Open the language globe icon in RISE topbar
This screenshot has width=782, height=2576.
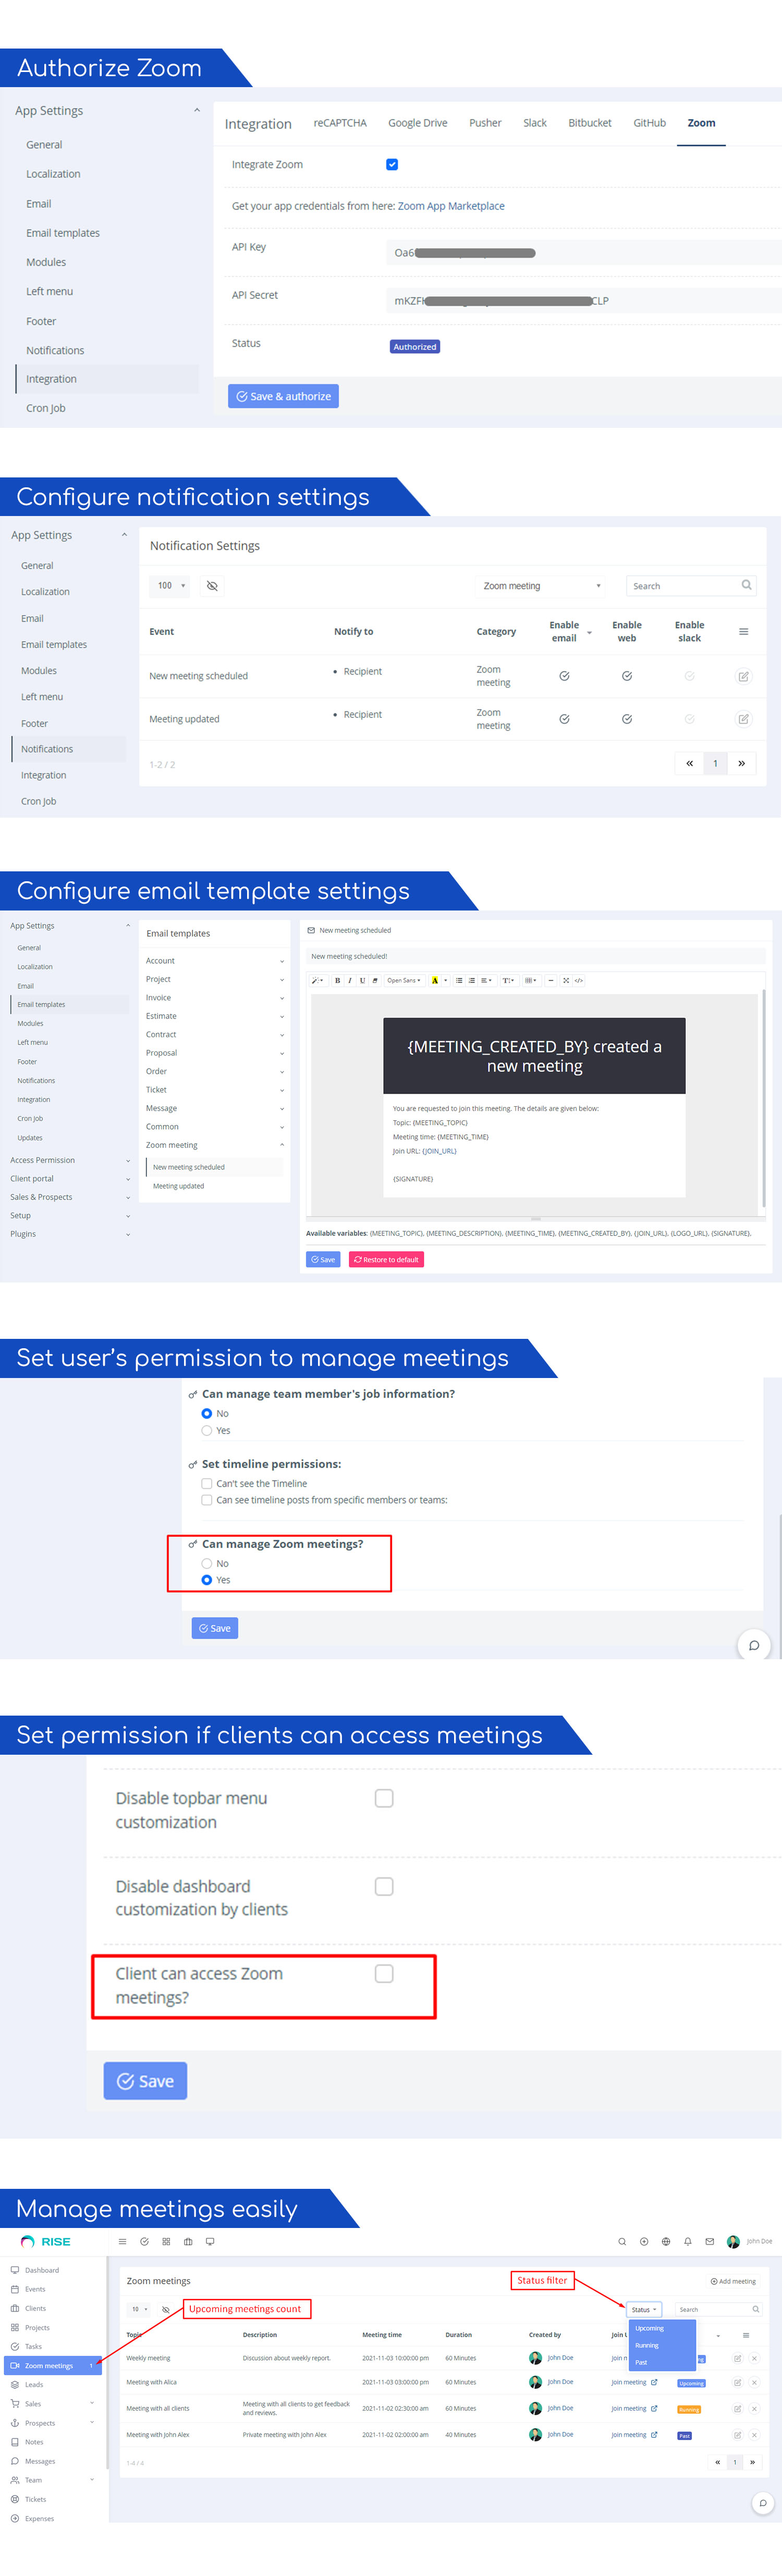666,2242
